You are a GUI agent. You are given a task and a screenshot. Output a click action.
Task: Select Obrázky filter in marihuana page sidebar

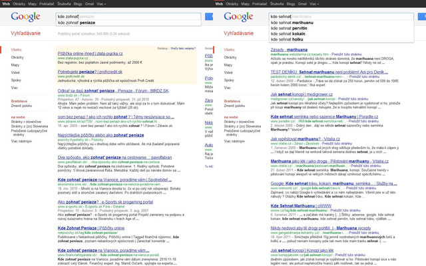coord(230,57)
